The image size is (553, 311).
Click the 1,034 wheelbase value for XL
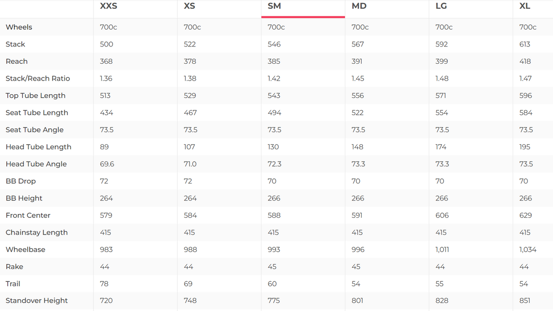pos(527,250)
